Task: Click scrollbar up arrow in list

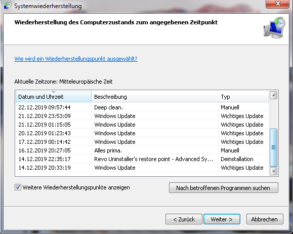Action: pos(274,95)
